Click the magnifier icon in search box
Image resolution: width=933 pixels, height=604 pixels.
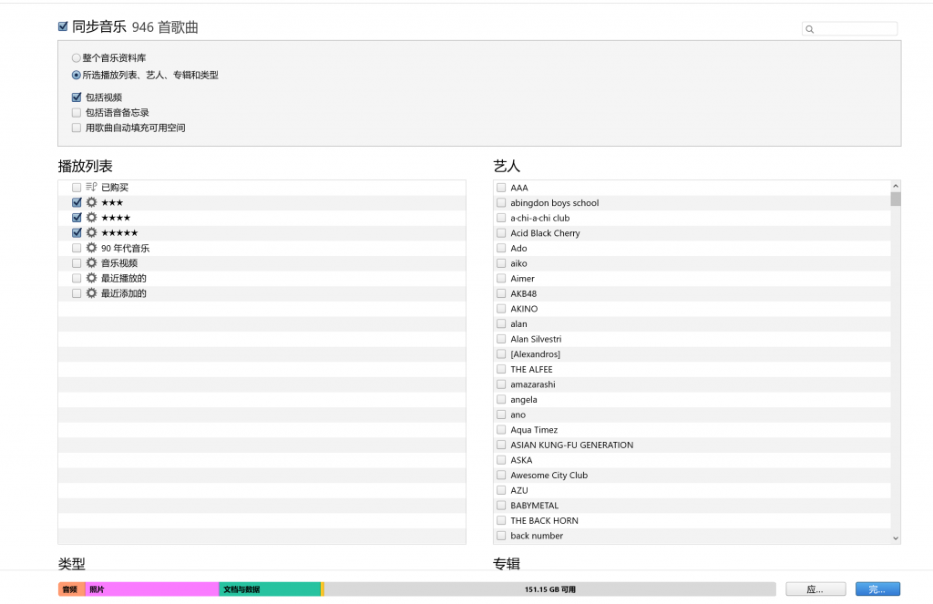(x=809, y=29)
